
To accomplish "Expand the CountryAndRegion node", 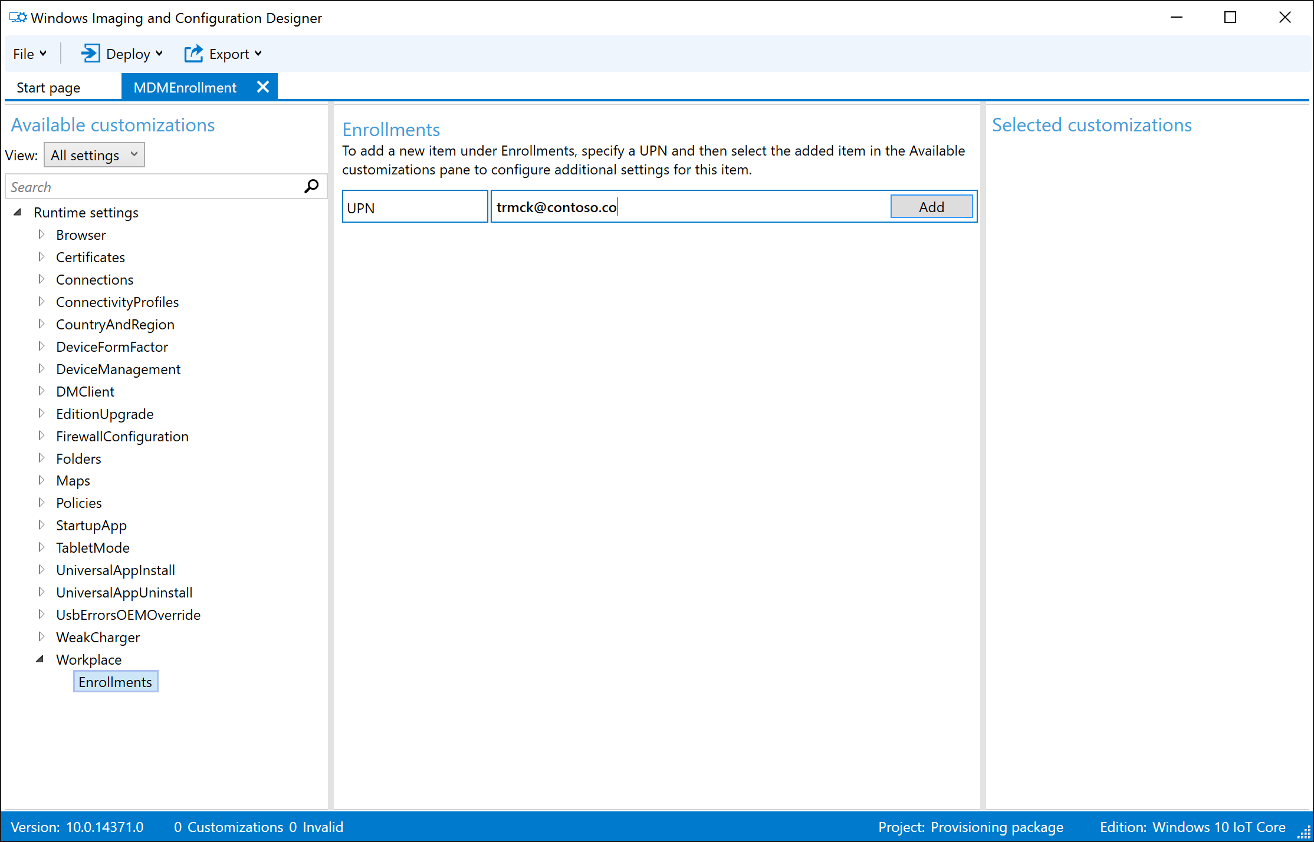I will tap(41, 324).
